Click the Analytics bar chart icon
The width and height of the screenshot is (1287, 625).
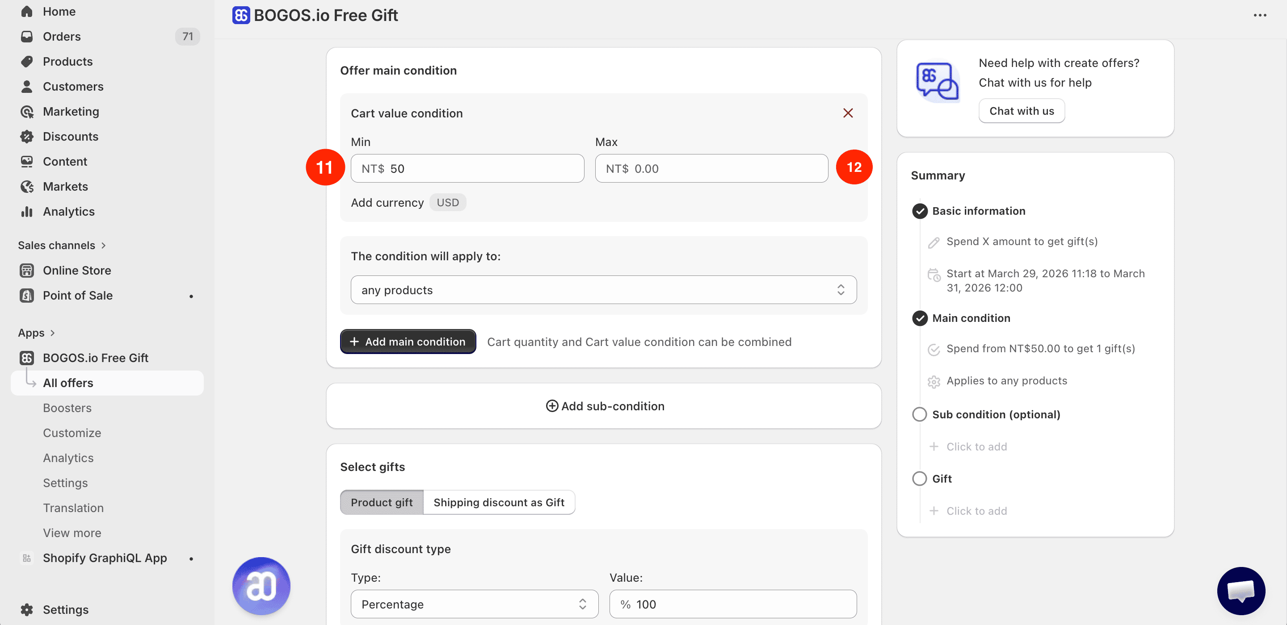(x=26, y=211)
